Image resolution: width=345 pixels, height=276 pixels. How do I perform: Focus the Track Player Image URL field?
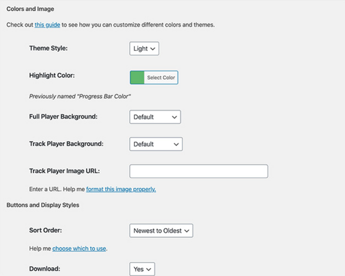pos(198,172)
